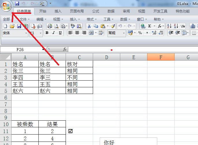Select cell C3 containing 不同
The width and height of the screenshot is (198, 145).
[x=79, y=77]
